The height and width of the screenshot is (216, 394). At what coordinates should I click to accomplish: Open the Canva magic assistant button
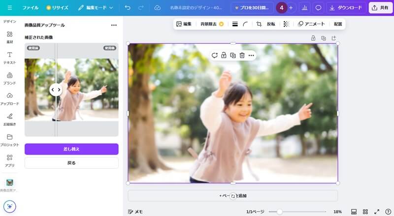10,207
